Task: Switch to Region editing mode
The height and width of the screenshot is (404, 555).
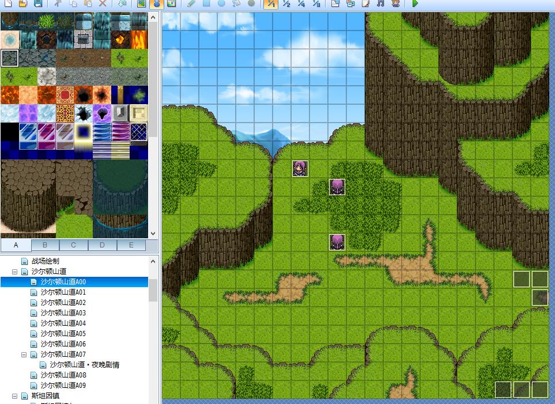Action: (x=171, y=3)
